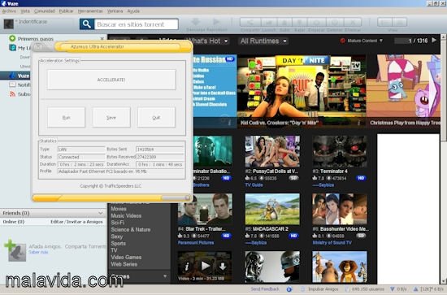The height and width of the screenshot is (295, 447).
Task: Click the accelerator window's small title button
Action: (x=38, y=46)
